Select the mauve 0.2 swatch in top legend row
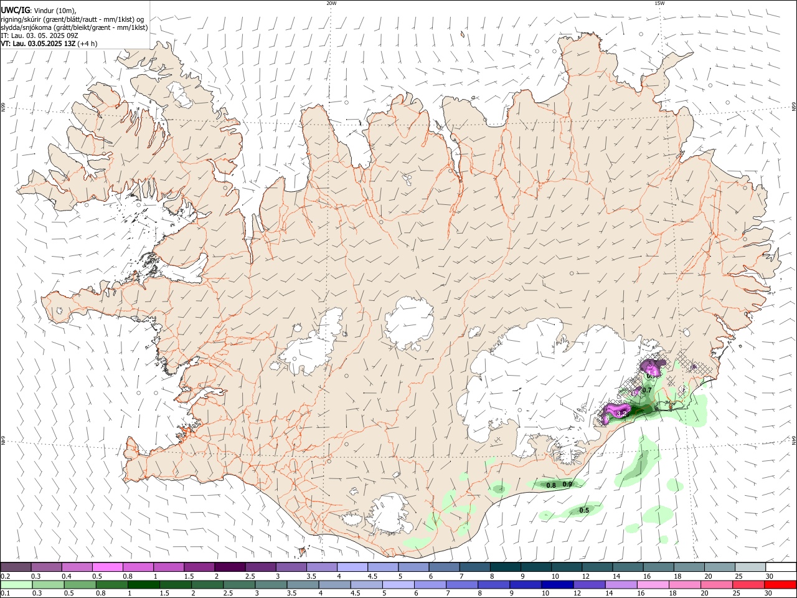797x598 pixels. 16,567
